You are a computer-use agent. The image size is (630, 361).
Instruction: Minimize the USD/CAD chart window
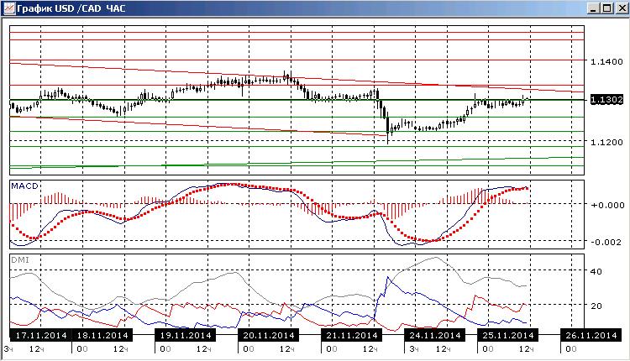pos(594,8)
